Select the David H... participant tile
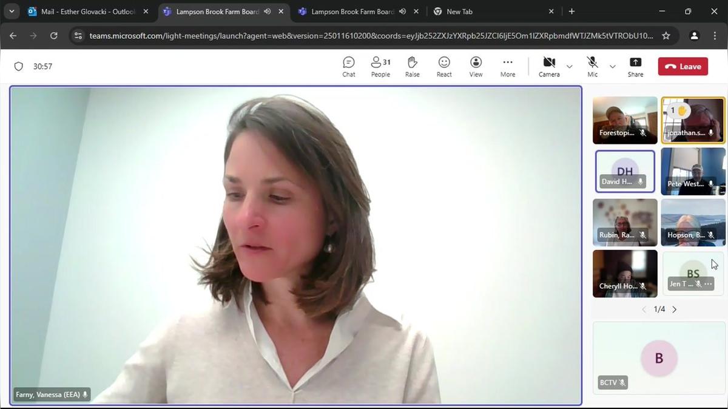 [625, 171]
